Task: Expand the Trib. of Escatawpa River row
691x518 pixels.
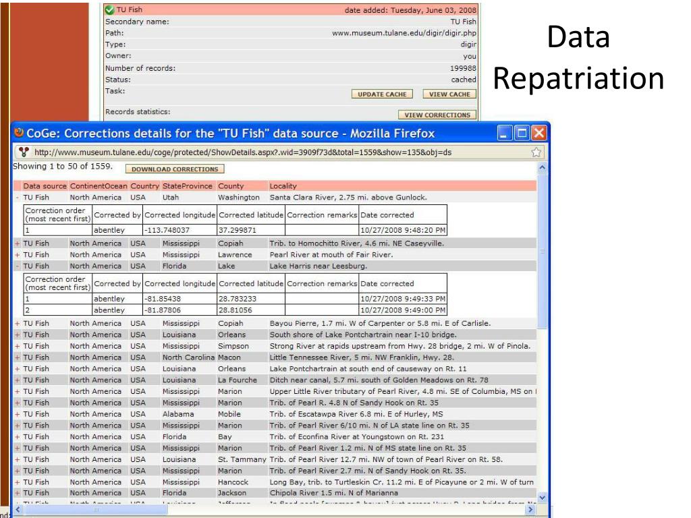Action: (18, 415)
